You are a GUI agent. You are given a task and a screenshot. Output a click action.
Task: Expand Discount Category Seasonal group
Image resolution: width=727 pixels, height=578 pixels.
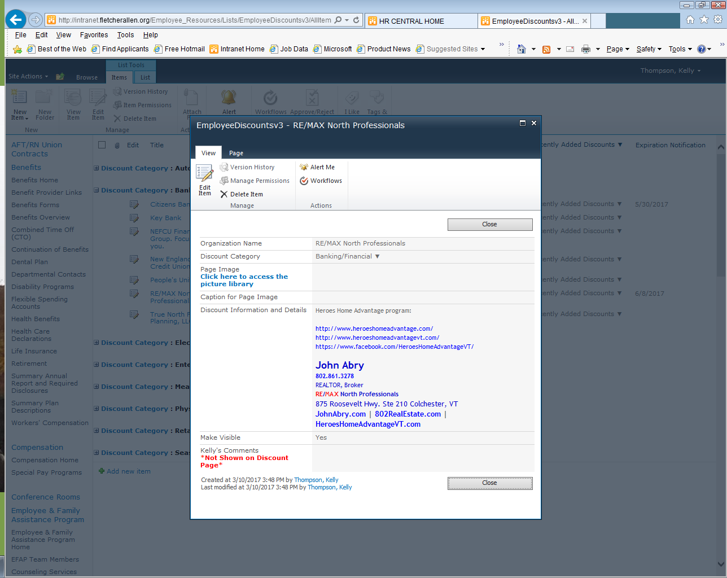pyautogui.click(x=97, y=453)
